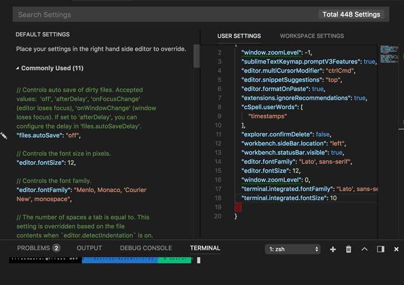
Task: Click the Default Settings heading
Action: coord(43,34)
